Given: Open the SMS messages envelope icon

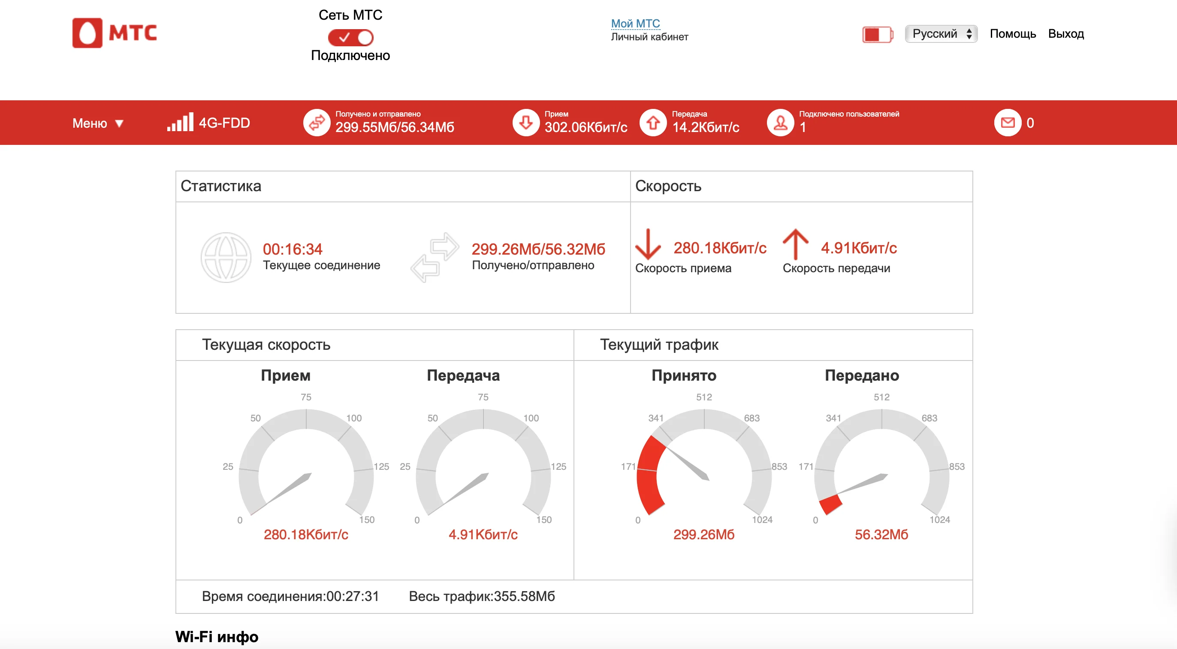Looking at the screenshot, I should click(1008, 123).
